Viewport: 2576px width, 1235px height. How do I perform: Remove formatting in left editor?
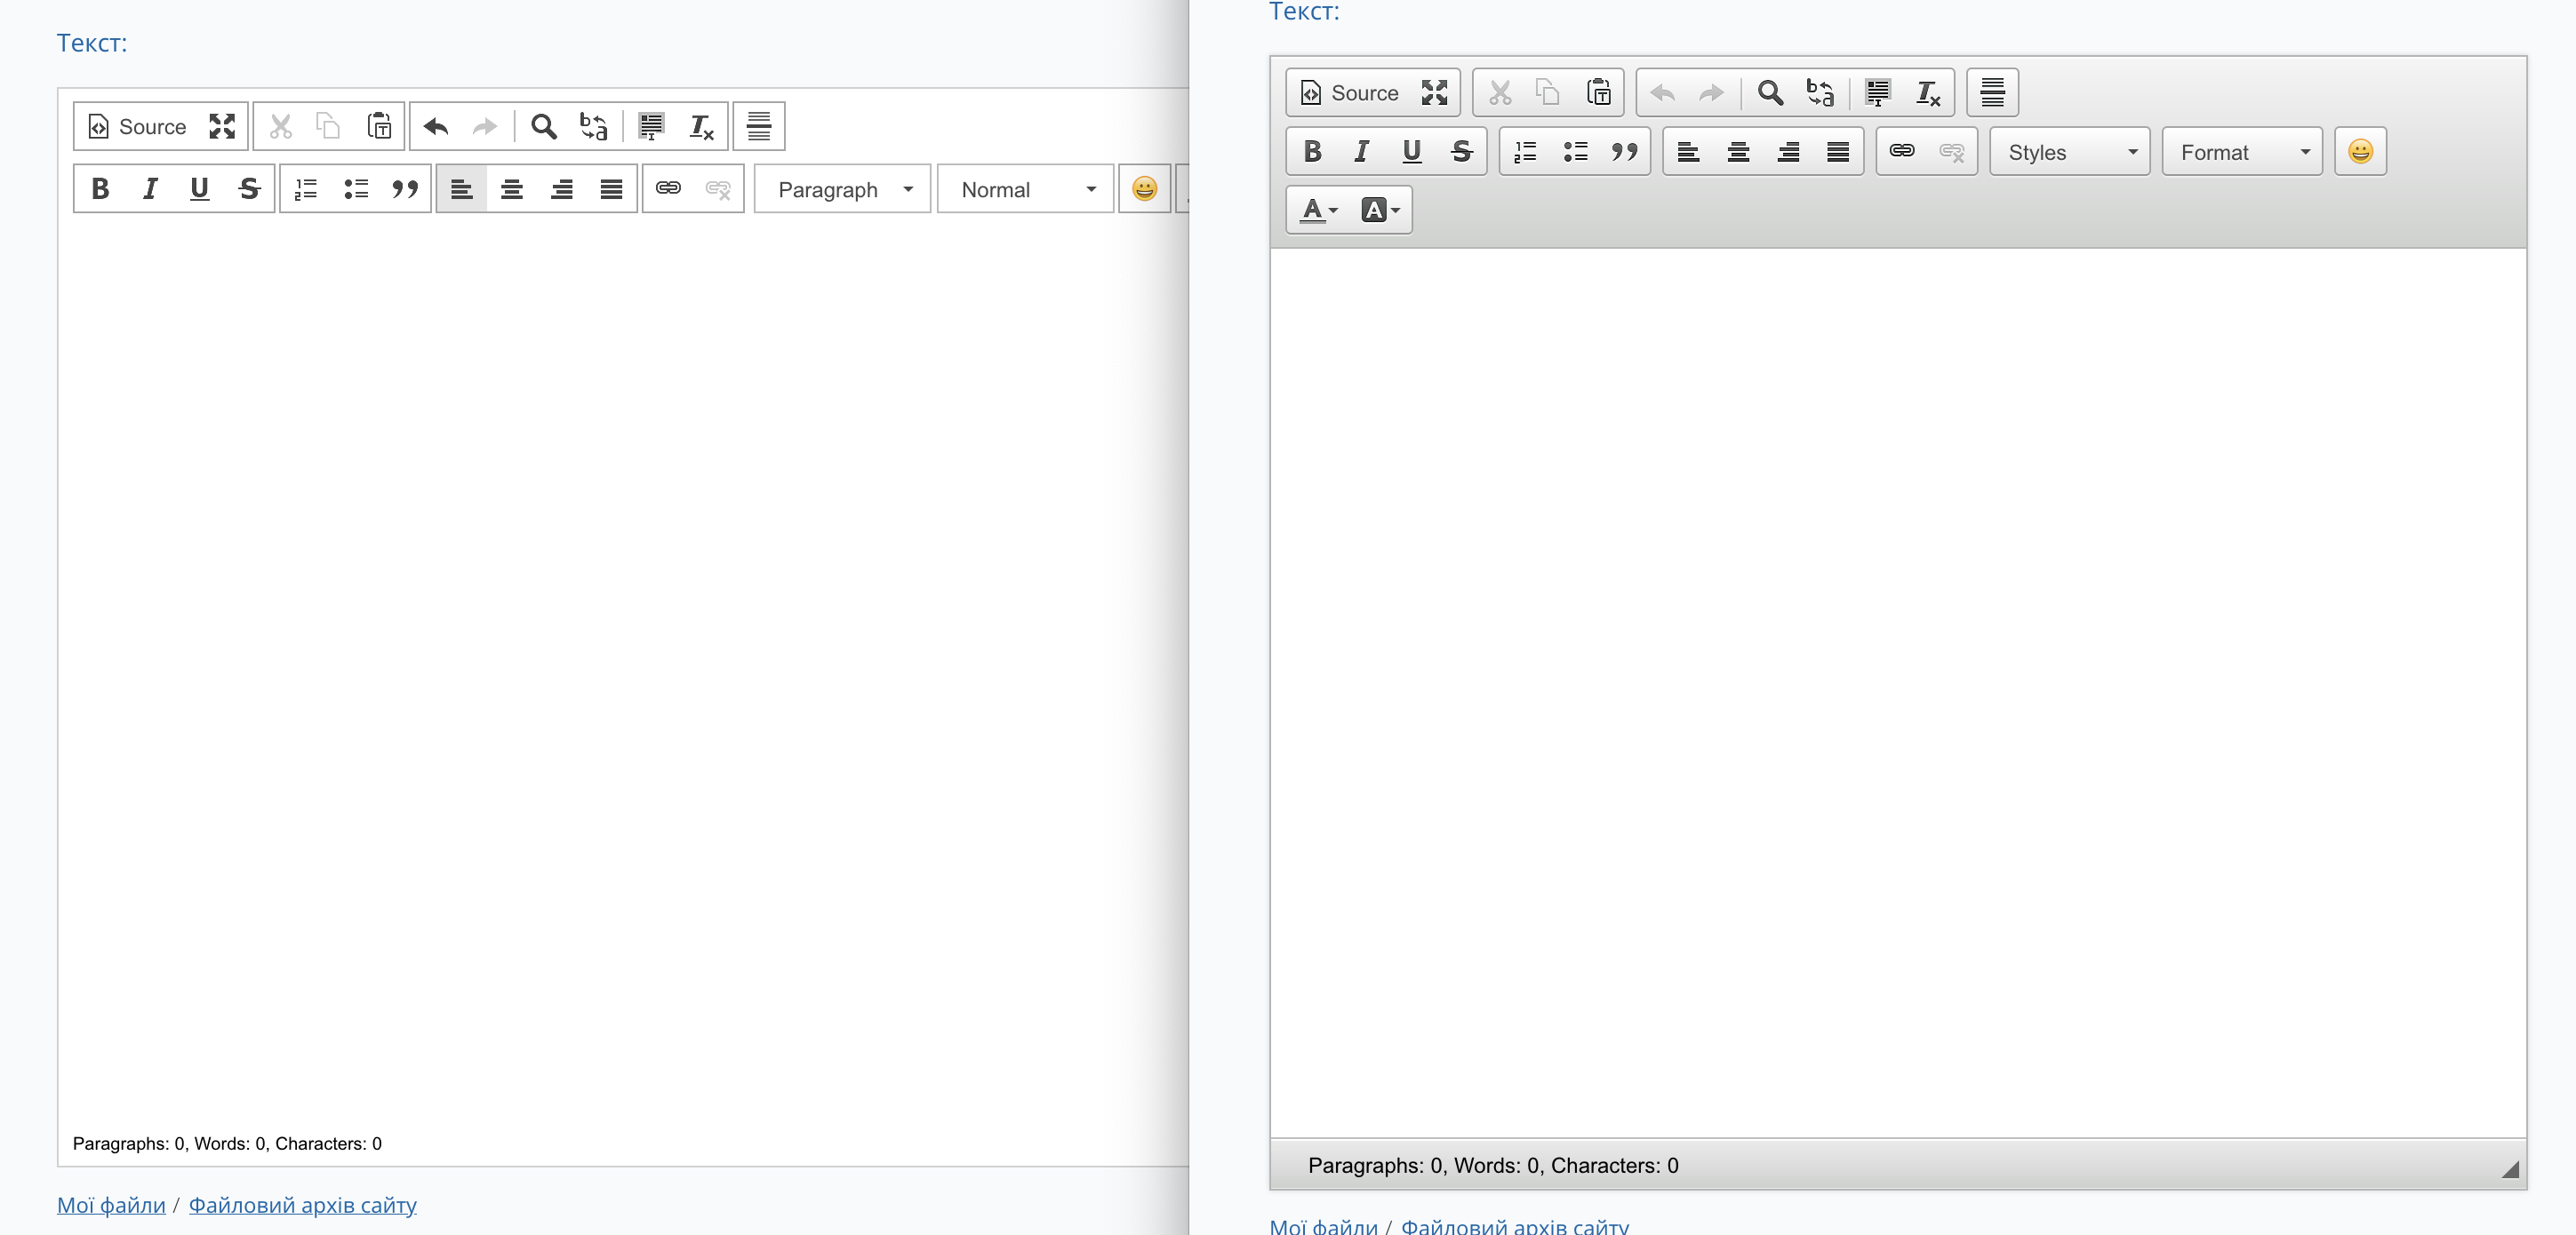point(701,126)
